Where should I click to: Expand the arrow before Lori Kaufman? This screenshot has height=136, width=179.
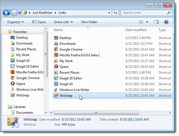[x=30, y=13]
